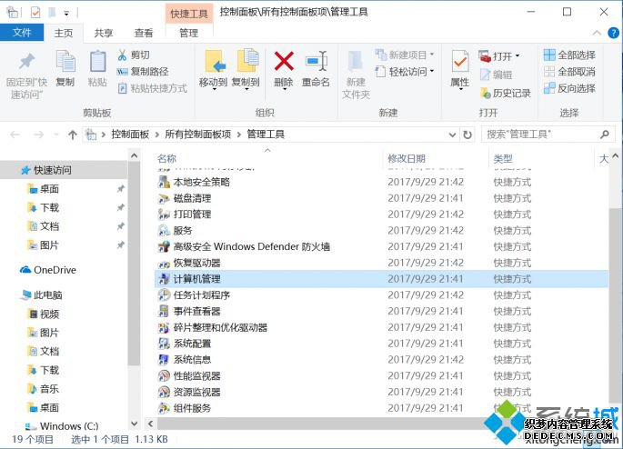Image resolution: width=623 pixels, height=449 pixels.
Task: Select the Windows Defender 防火墙 icon
Action: click(x=164, y=246)
